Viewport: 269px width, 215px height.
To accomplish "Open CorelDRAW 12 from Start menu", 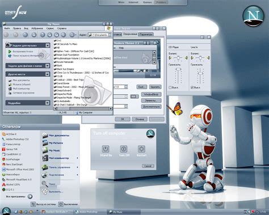I will point(12,154).
